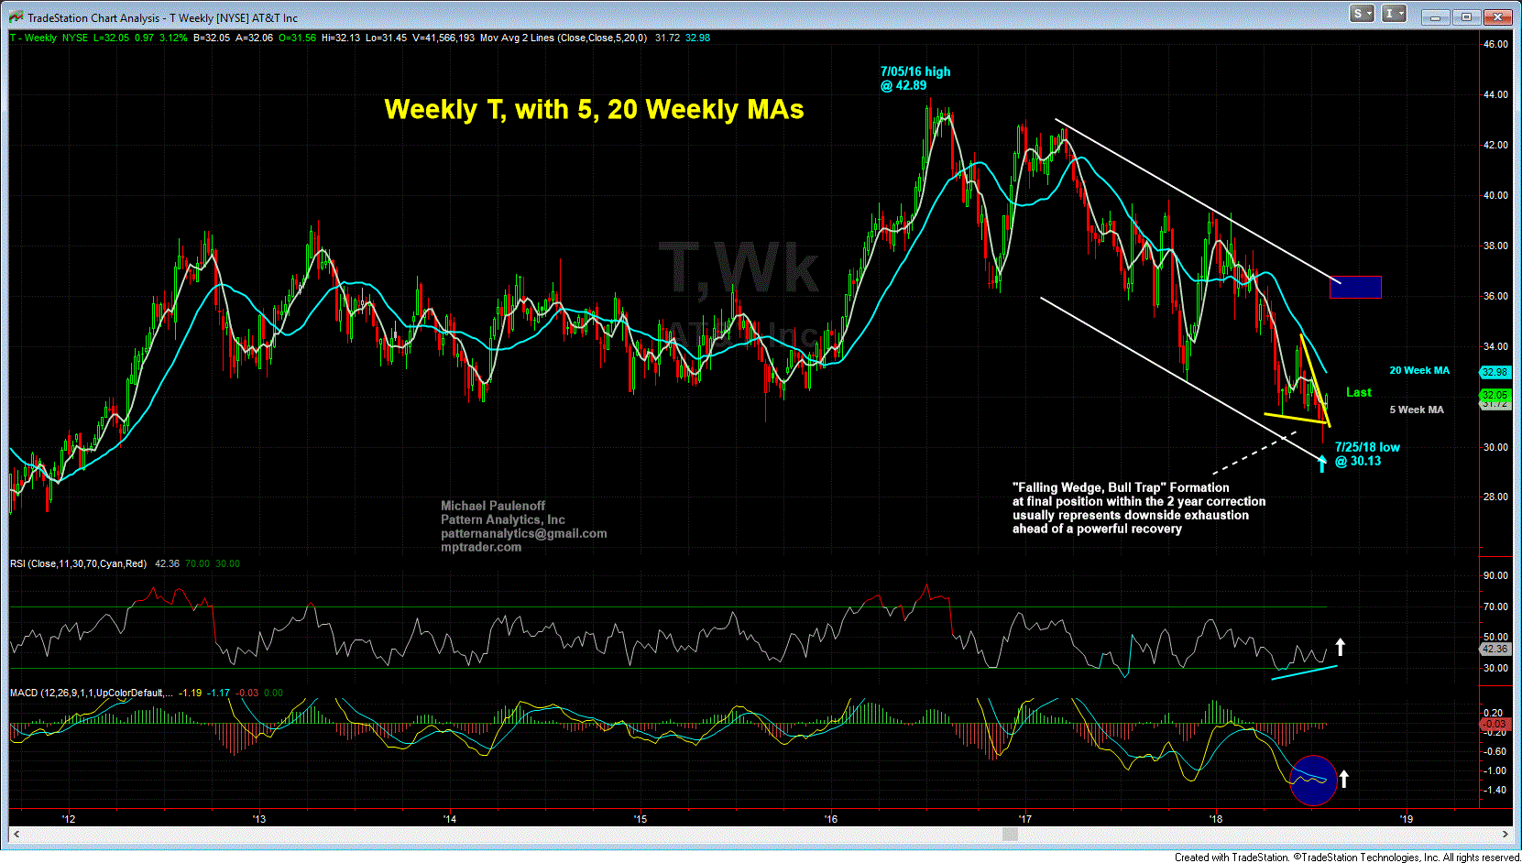
Task: Click the '5 Week MA' label
Action: tap(1417, 410)
